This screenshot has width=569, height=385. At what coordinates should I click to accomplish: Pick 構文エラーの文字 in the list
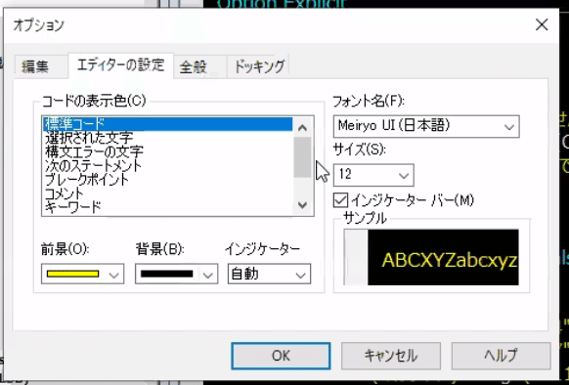point(167,151)
